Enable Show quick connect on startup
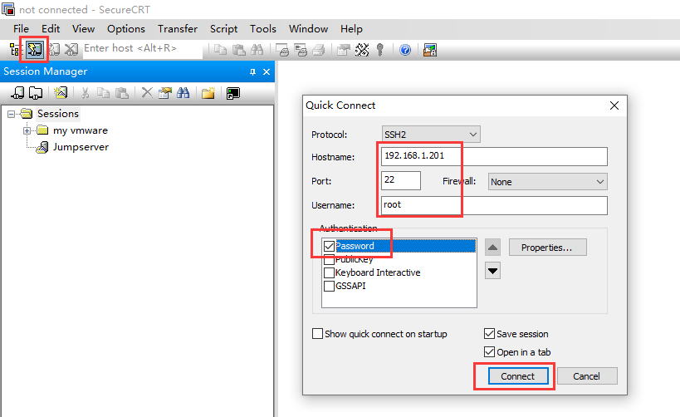 pyautogui.click(x=317, y=334)
